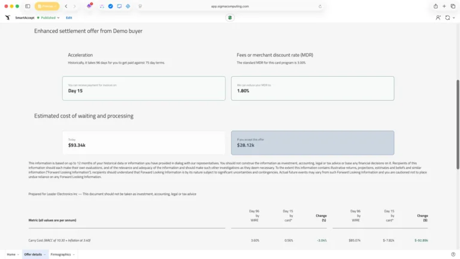Screen dimensions: 460x259
Task: Click the page vertical scrollbar
Action: coord(458,120)
